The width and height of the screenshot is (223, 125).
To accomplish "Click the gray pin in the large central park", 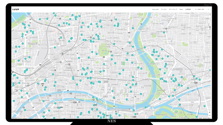I will (x=109, y=47).
